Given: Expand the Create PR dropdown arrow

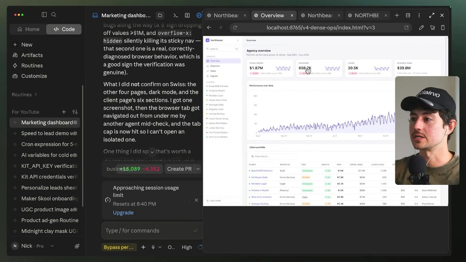Looking at the screenshot, I should pyautogui.click(x=198, y=169).
